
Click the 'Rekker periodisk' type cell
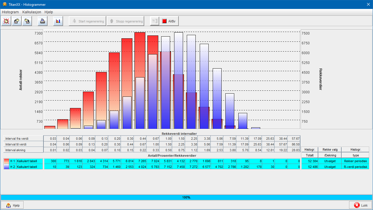(x=355, y=161)
